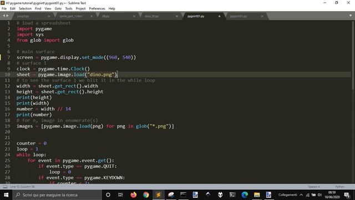Image resolution: width=355 pixels, height=200 pixels.
Task: Click 'from glob import glob' line
Action: (45, 40)
